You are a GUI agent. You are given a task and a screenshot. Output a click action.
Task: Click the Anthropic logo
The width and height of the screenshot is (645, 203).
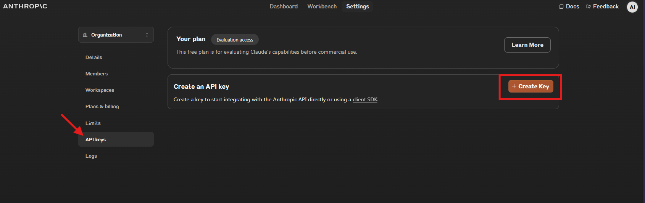[x=25, y=6]
